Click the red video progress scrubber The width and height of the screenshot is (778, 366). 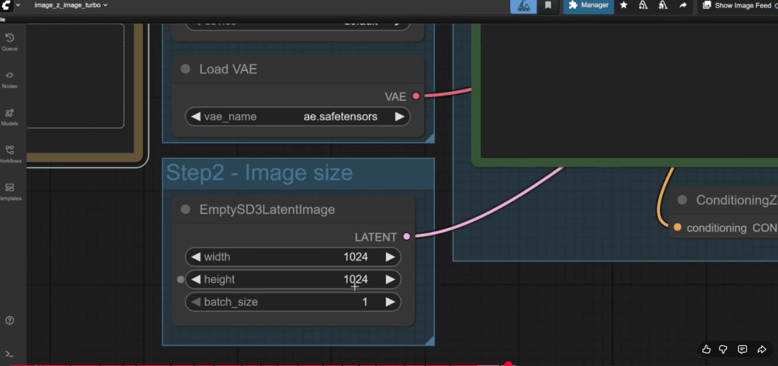point(508,364)
